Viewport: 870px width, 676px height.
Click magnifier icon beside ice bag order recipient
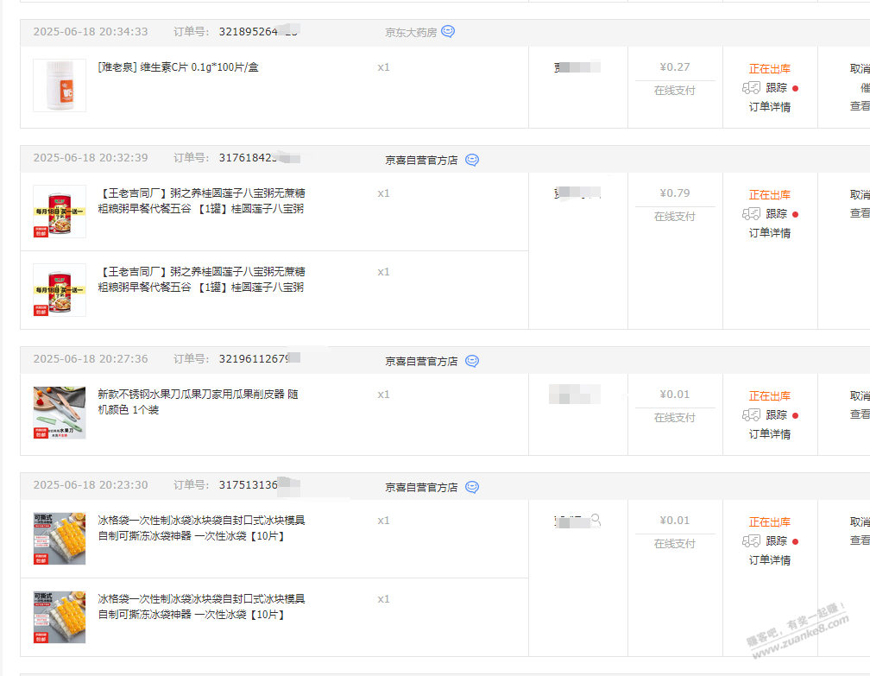tap(596, 520)
